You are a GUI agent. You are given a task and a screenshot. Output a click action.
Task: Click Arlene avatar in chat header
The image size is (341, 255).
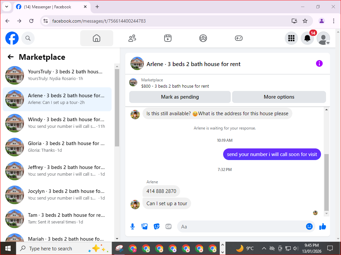[137, 63]
